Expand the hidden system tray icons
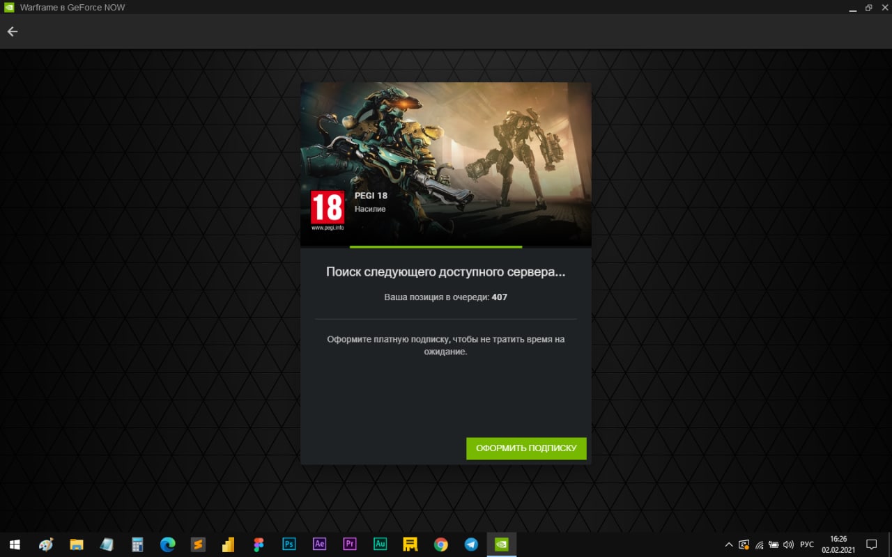Image resolution: width=892 pixels, height=557 pixels. [729, 544]
